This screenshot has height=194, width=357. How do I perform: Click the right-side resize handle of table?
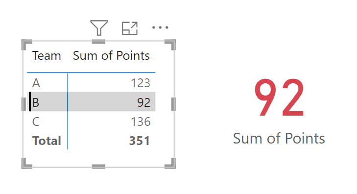click(173, 104)
